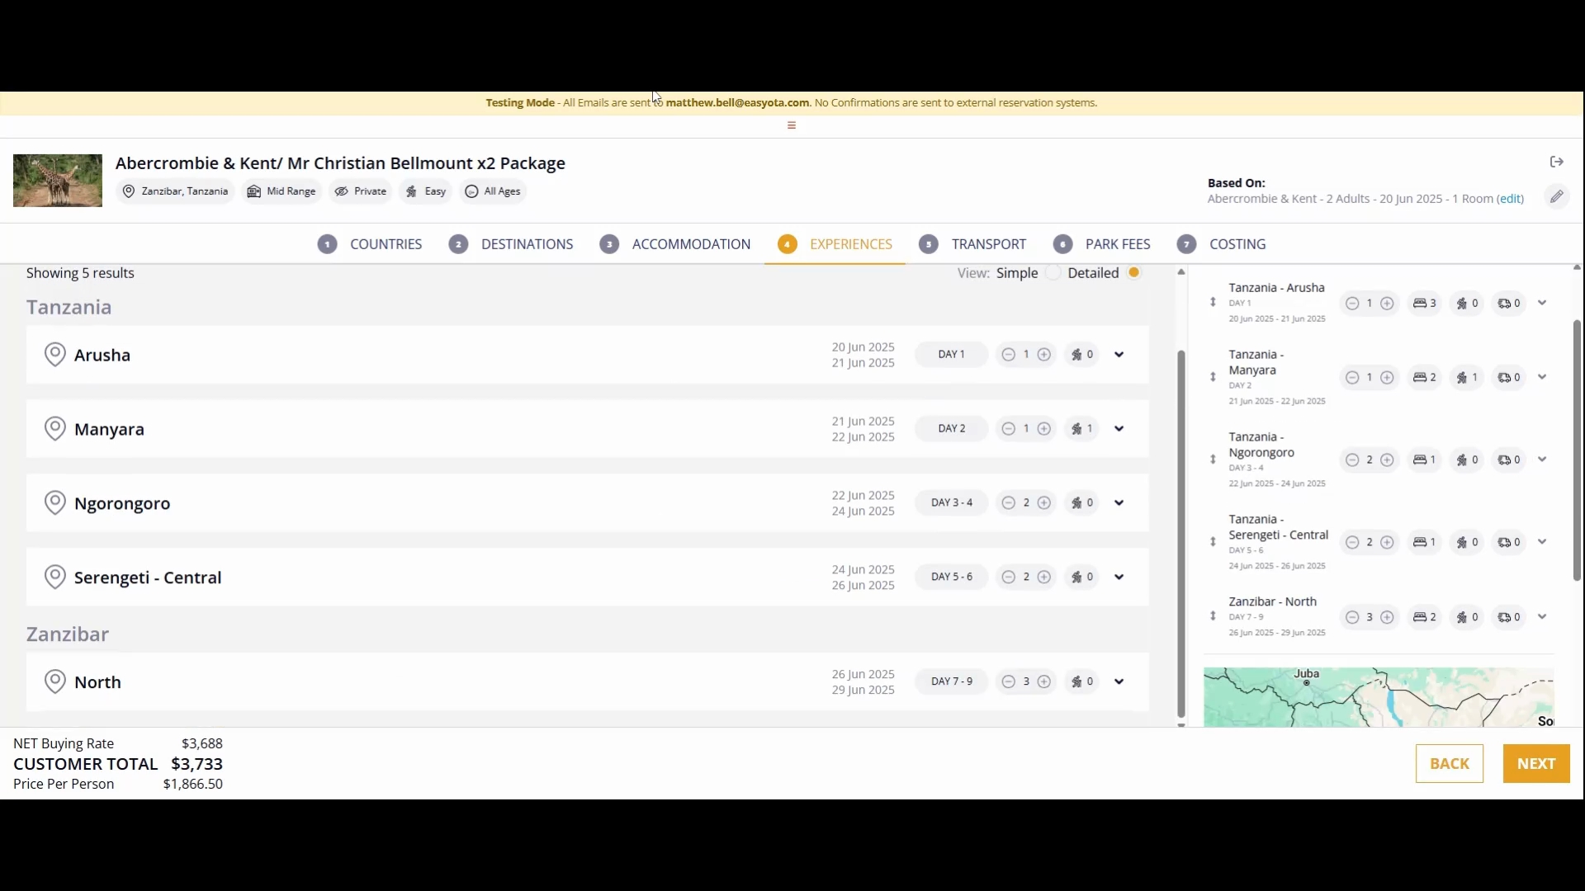Click the package title Abercrombie & Kent
This screenshot has width=1585, height=891.
340,163
